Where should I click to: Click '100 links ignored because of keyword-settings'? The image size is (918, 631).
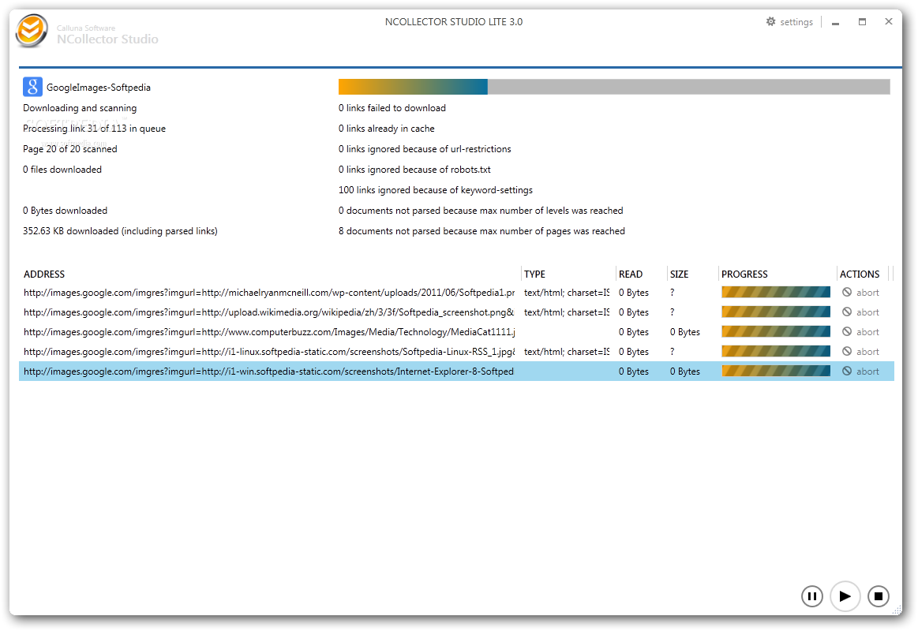(x=436, y=190)
